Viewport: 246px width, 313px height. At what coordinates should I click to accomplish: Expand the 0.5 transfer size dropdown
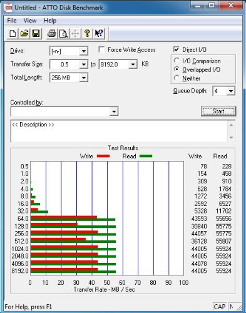tap(83, 64)
